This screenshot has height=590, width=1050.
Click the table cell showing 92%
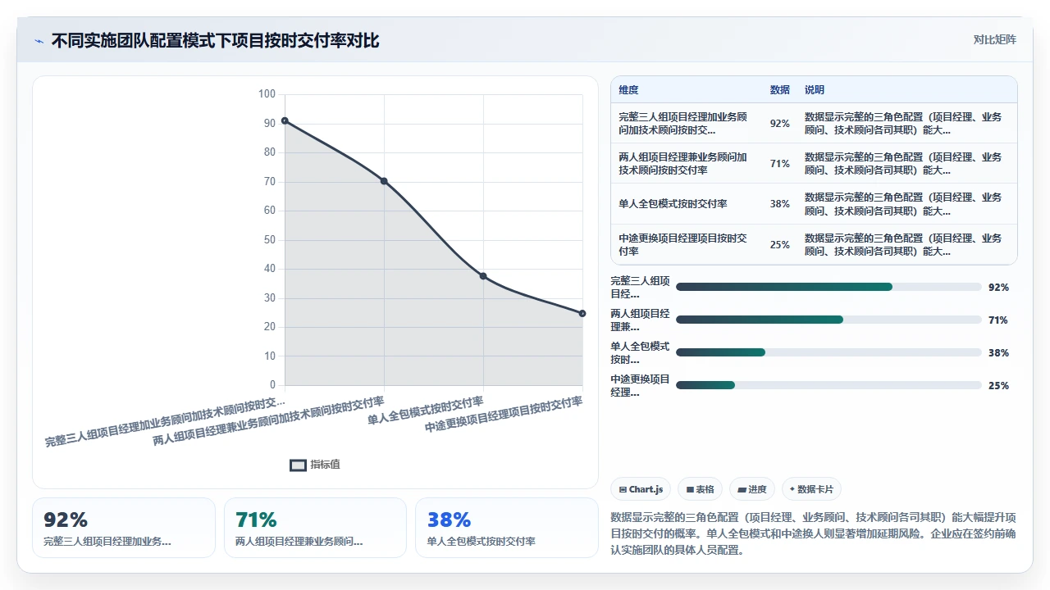coord(780,124)
